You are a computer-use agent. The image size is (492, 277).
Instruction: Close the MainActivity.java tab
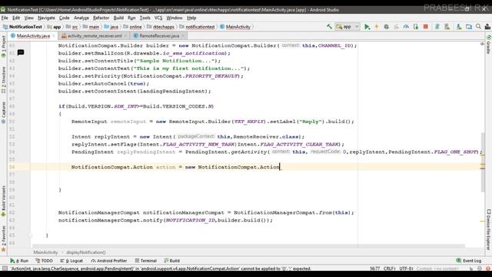(54, 36)
